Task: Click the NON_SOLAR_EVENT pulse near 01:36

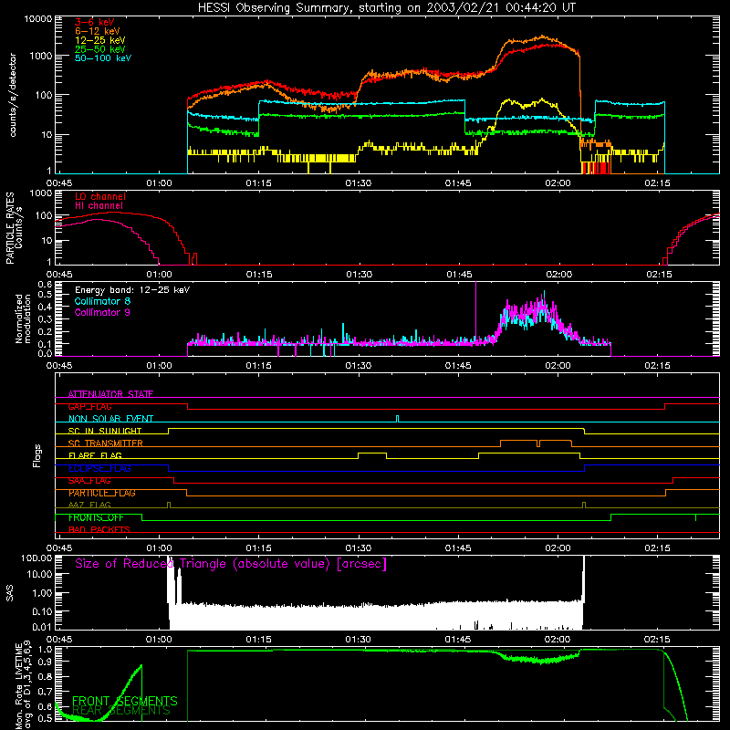Action: [397, 419]
